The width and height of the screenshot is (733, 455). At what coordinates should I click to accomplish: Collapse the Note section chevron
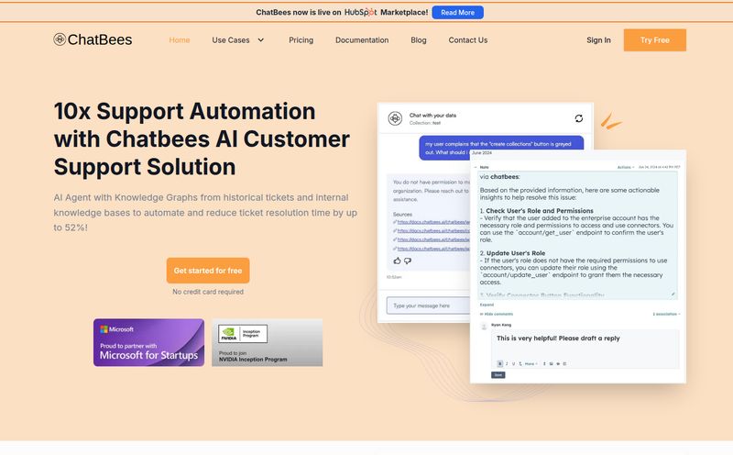tap(476, 167)
